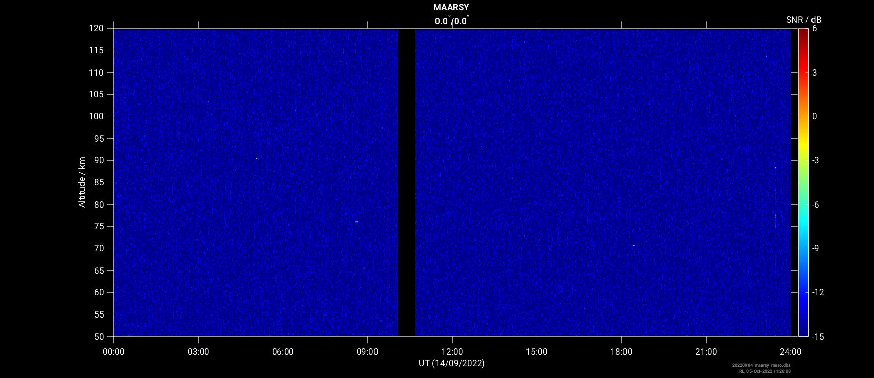Click the 75 altitude tick label

click(99, 226)
